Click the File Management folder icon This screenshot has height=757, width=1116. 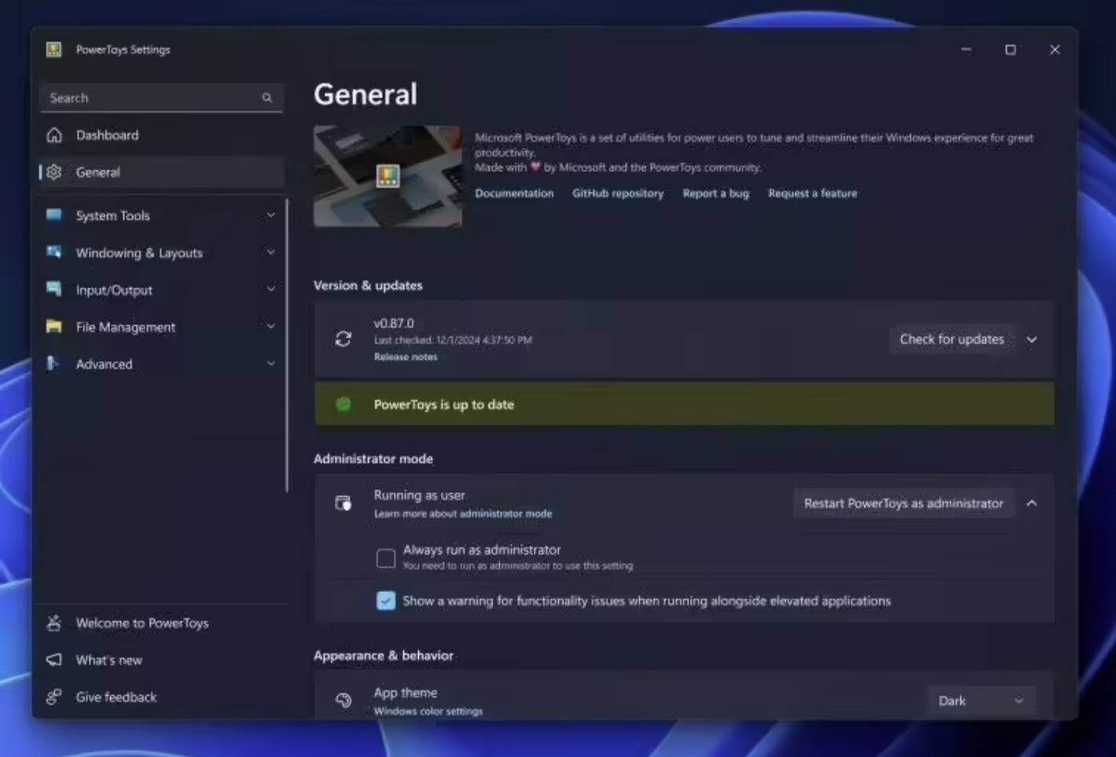(54, 326)
